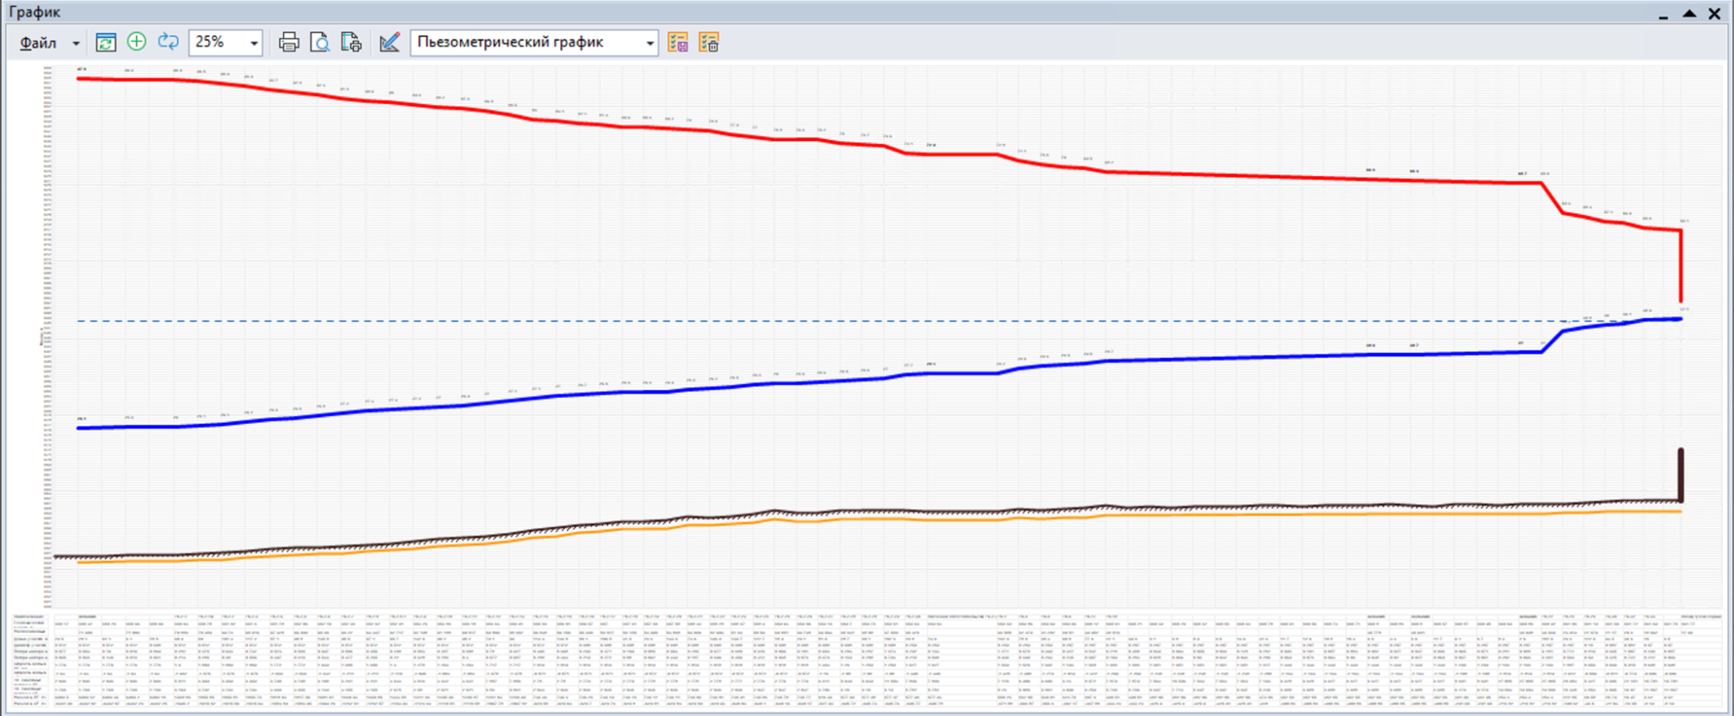Expand the Файл dropdown arrow
Viewport: 1734px width, 716px height.
pyautogui.click(x=76, y=43)
